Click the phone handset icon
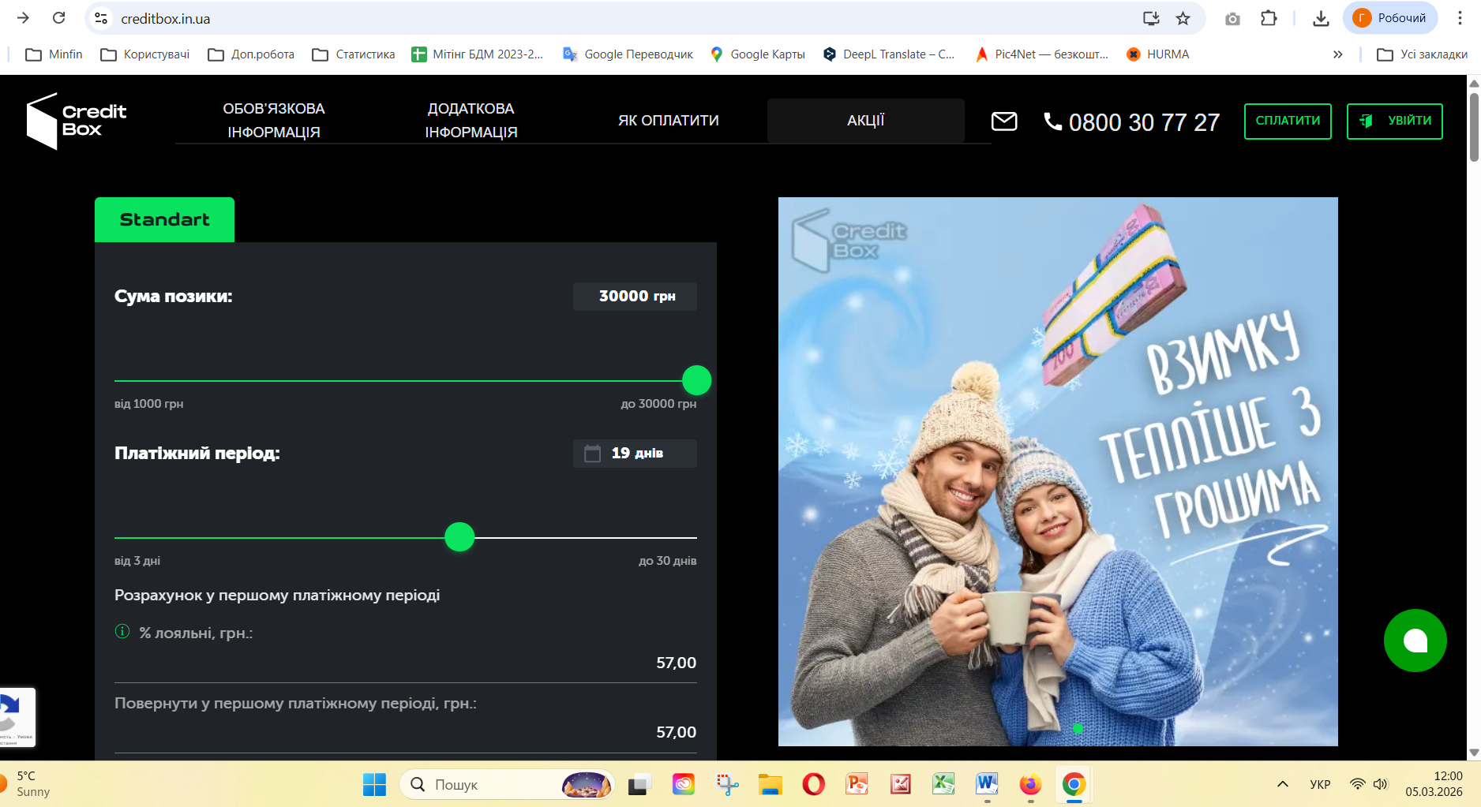The height and width of the screenshot is (807, 1481). point(1052,121)
